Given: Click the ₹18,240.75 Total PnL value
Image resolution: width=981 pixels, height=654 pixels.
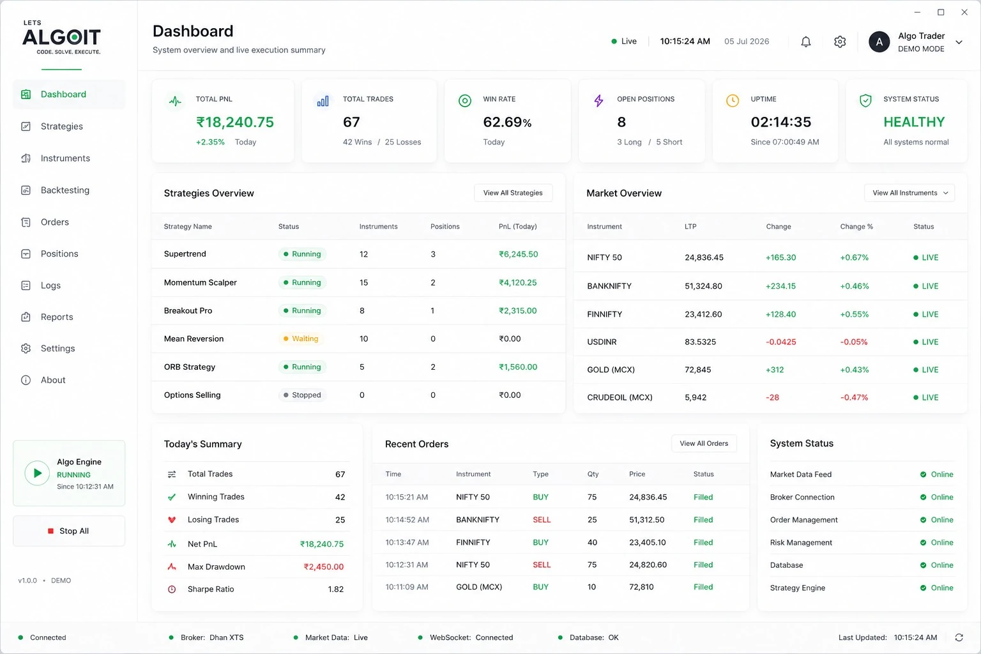Looking at the screenshot, I should [235, 122].
